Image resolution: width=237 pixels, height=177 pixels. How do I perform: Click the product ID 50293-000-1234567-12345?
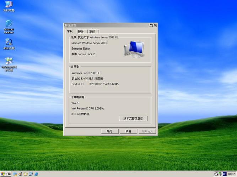[x=103, y=84]
